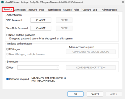Open the Capture tab
Screen dimensions: 125x99
click(x=87, y=10)
